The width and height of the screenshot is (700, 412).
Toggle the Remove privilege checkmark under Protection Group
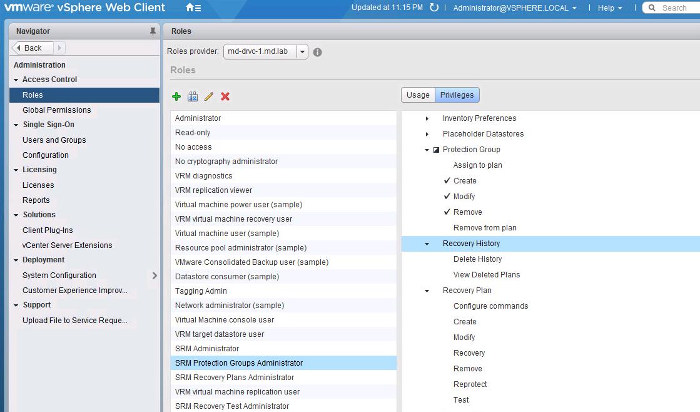[447, 212]
